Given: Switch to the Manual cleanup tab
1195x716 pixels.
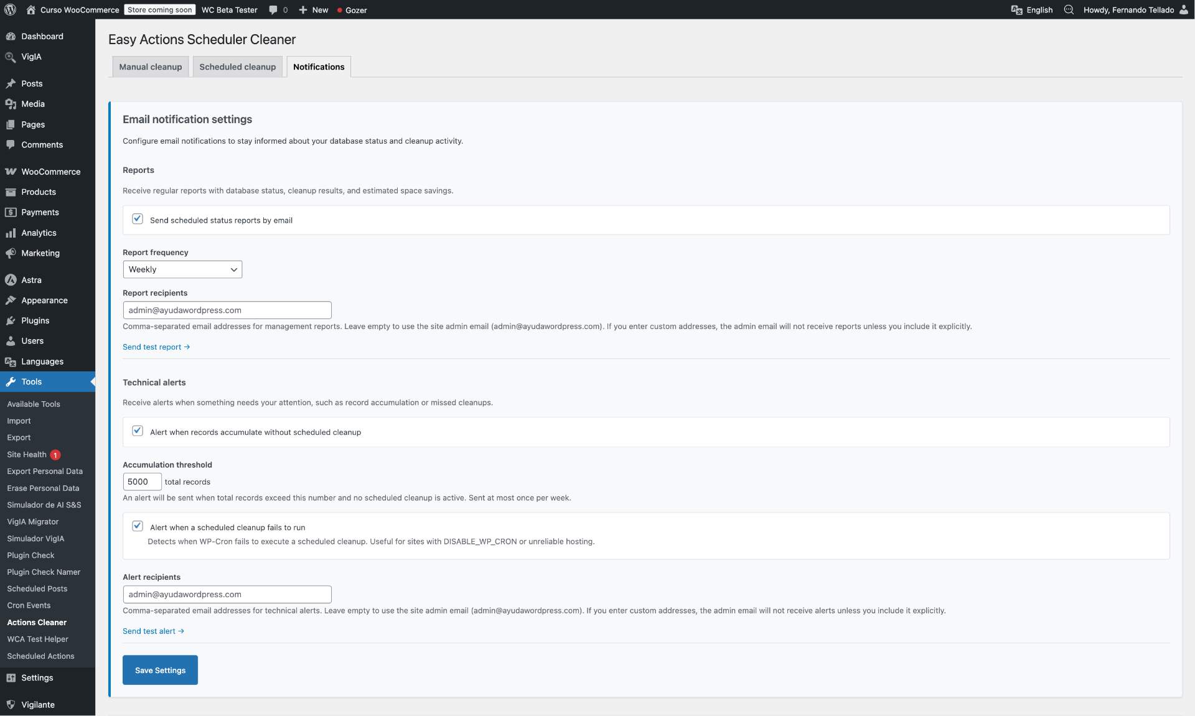Looking at the screenshot, I should pos(151,67).
